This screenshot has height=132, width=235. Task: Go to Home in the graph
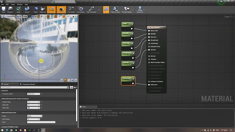coord(36,10)
